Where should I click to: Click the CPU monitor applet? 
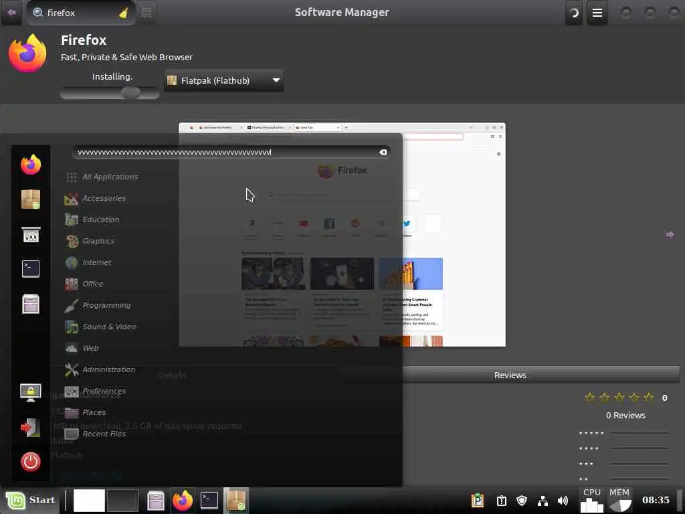(x=592, y=500)
